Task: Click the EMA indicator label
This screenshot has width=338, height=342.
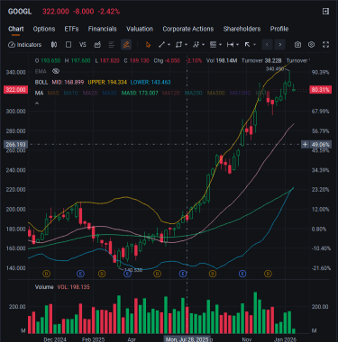Action: tap(41, 71)
